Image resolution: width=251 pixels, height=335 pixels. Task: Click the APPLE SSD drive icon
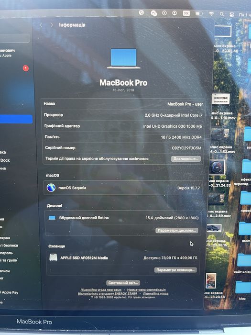(x=53, y=257)
